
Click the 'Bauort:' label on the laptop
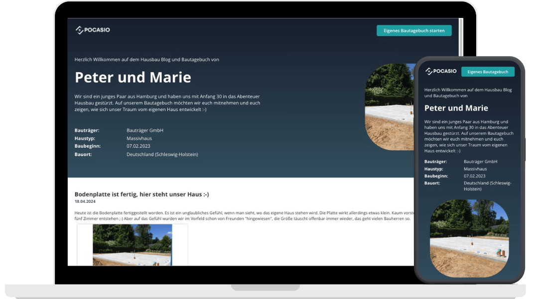tap(83, 154)
